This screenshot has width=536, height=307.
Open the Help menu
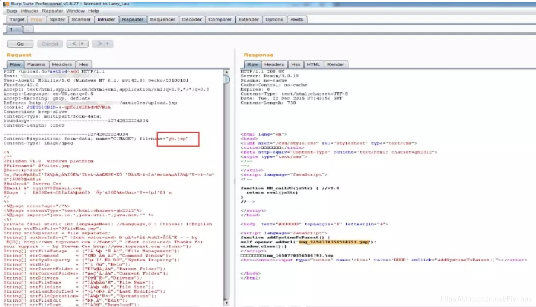[93, 11]
